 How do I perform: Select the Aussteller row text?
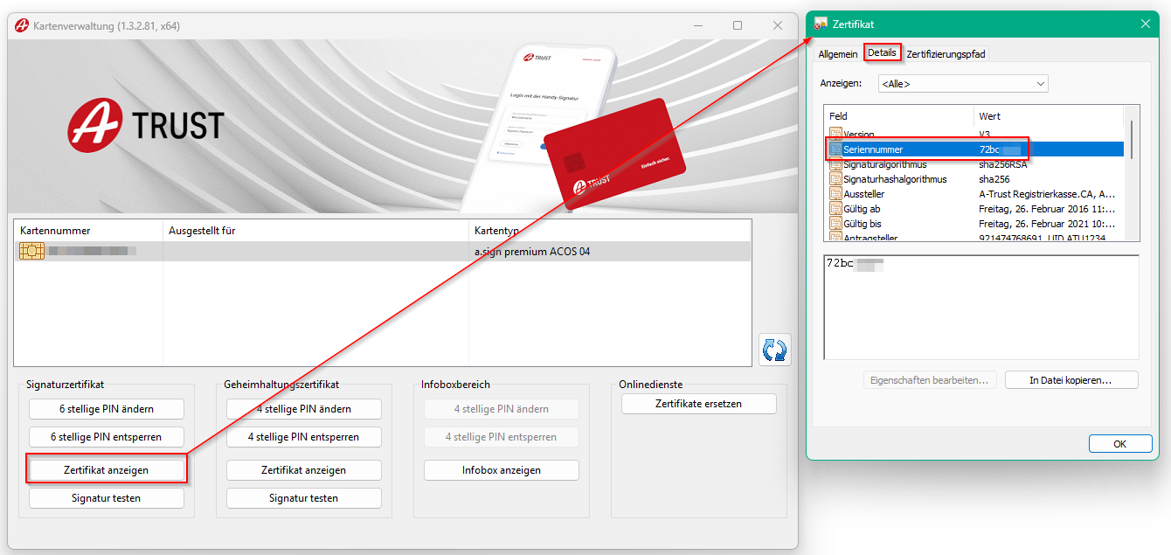point(863,194)
